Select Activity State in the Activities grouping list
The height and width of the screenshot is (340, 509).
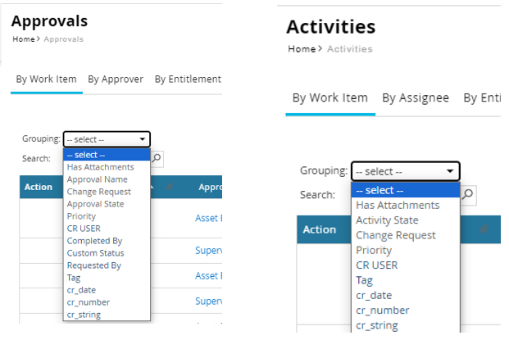pyautogui.click(x=387, y=220)
